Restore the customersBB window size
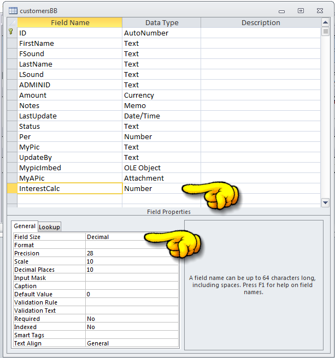The image size is (335, 358). click(x=301, y=10)
